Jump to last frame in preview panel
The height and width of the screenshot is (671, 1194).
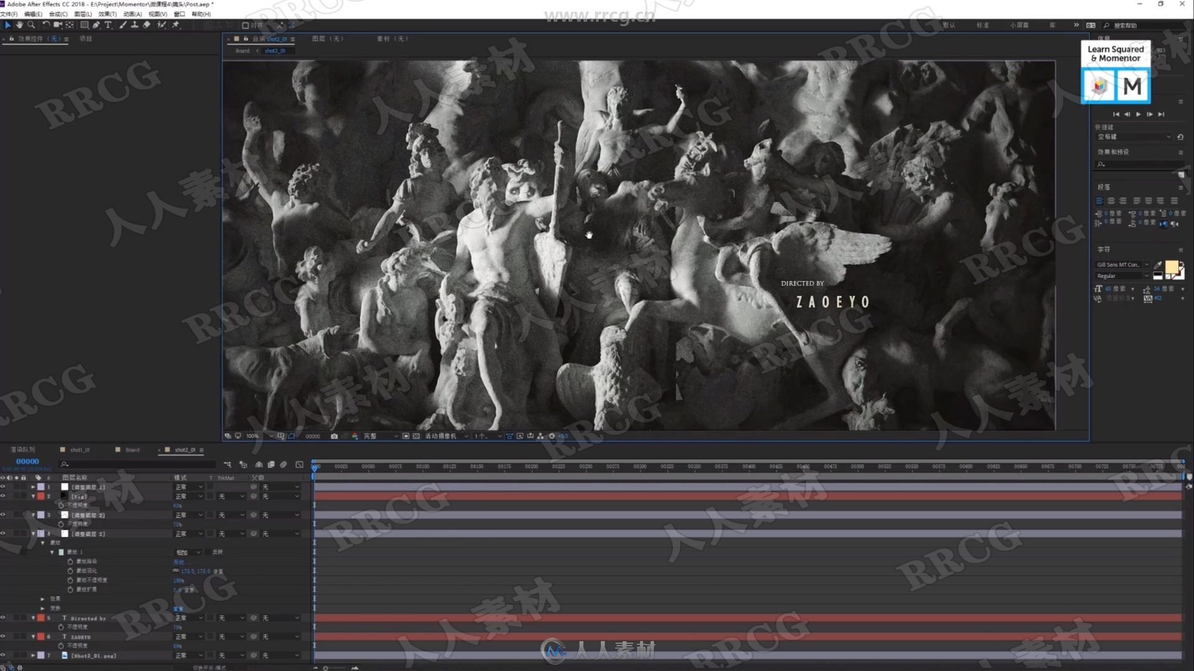[1161, 114]
